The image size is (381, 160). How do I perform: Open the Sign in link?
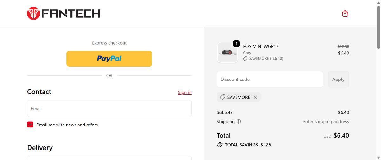[x=184, y=93]
